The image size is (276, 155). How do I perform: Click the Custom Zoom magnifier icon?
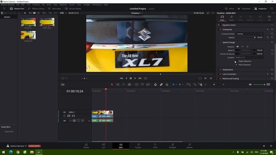click(x=200, y=84)
